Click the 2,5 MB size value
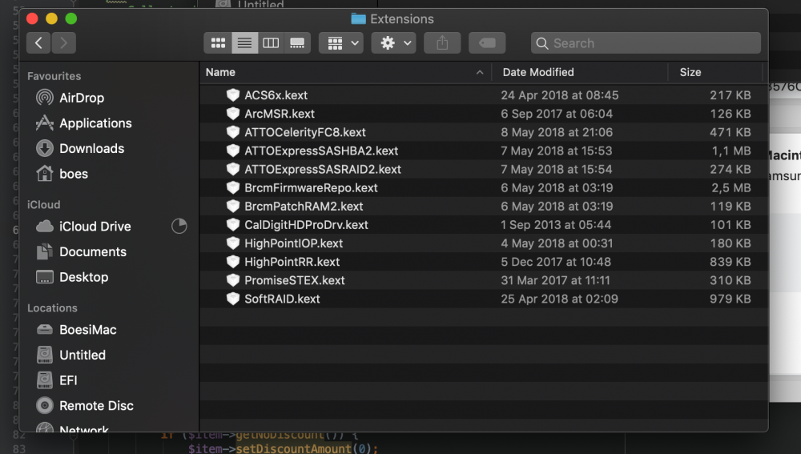Screen dimensions: 801x454 (x=731, y=187)
